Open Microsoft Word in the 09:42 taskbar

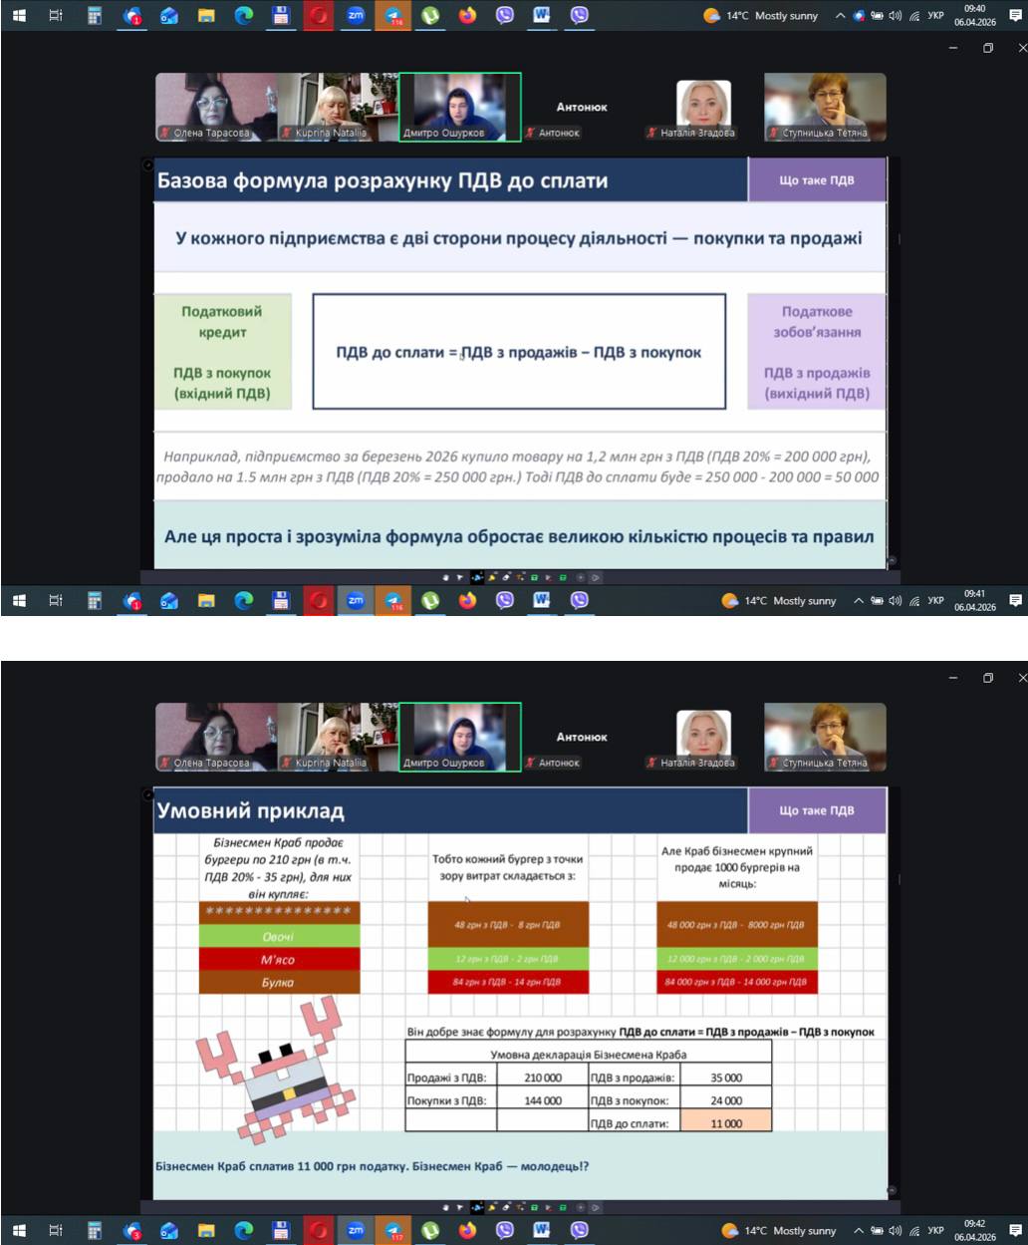pyautogui.click(x=542, y=1230)
